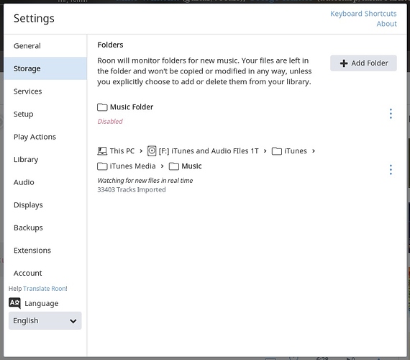
Task: Click the 'Music Folder' label
Action: coord(132,107)
